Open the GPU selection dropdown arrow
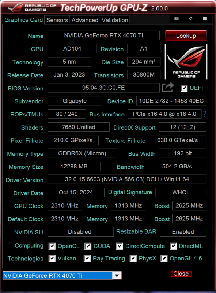216x293 pixels. click(x=117, y=275)
